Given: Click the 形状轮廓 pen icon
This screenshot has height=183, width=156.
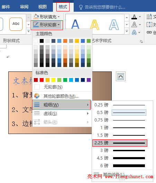Looking at the screenshot, I should pyautogui.click(x=36, y=25).
